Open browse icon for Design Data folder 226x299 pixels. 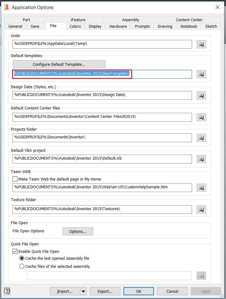(x=201, y=95)
